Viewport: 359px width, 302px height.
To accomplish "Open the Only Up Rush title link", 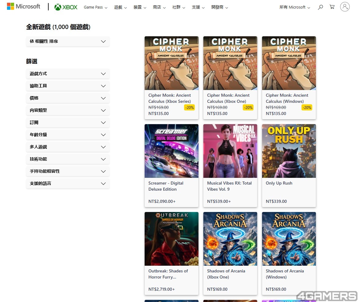I will 279,183.
